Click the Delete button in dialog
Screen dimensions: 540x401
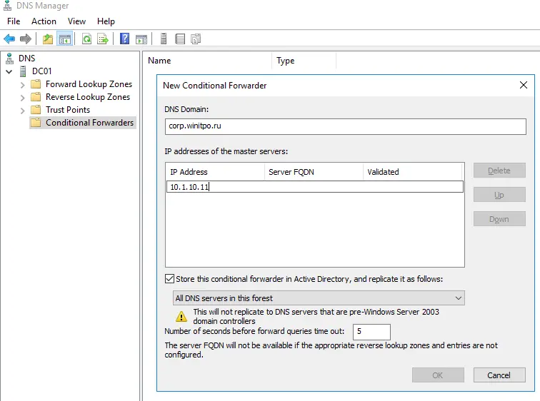tap(499, 171)
